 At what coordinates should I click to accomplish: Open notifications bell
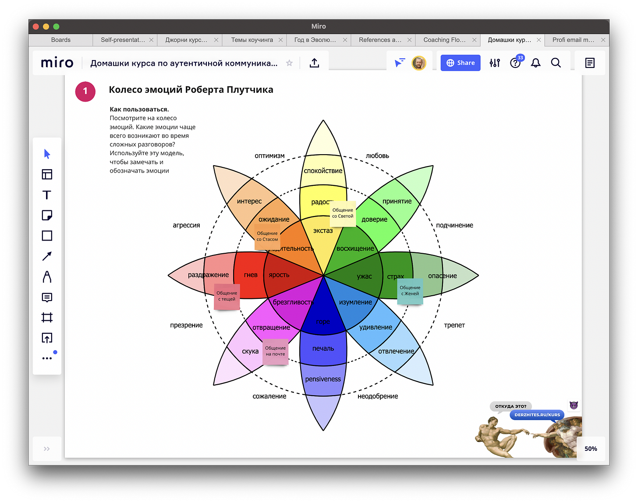(x=535, y=63)
